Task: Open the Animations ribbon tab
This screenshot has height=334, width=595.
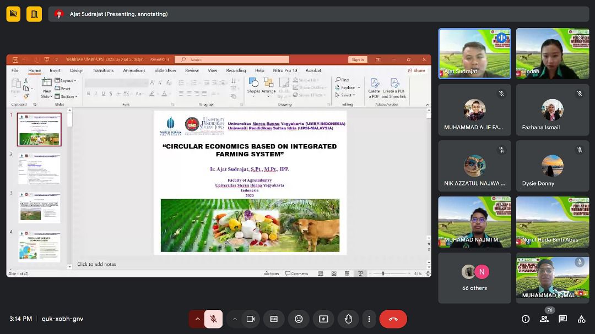Action: [134, 70]
